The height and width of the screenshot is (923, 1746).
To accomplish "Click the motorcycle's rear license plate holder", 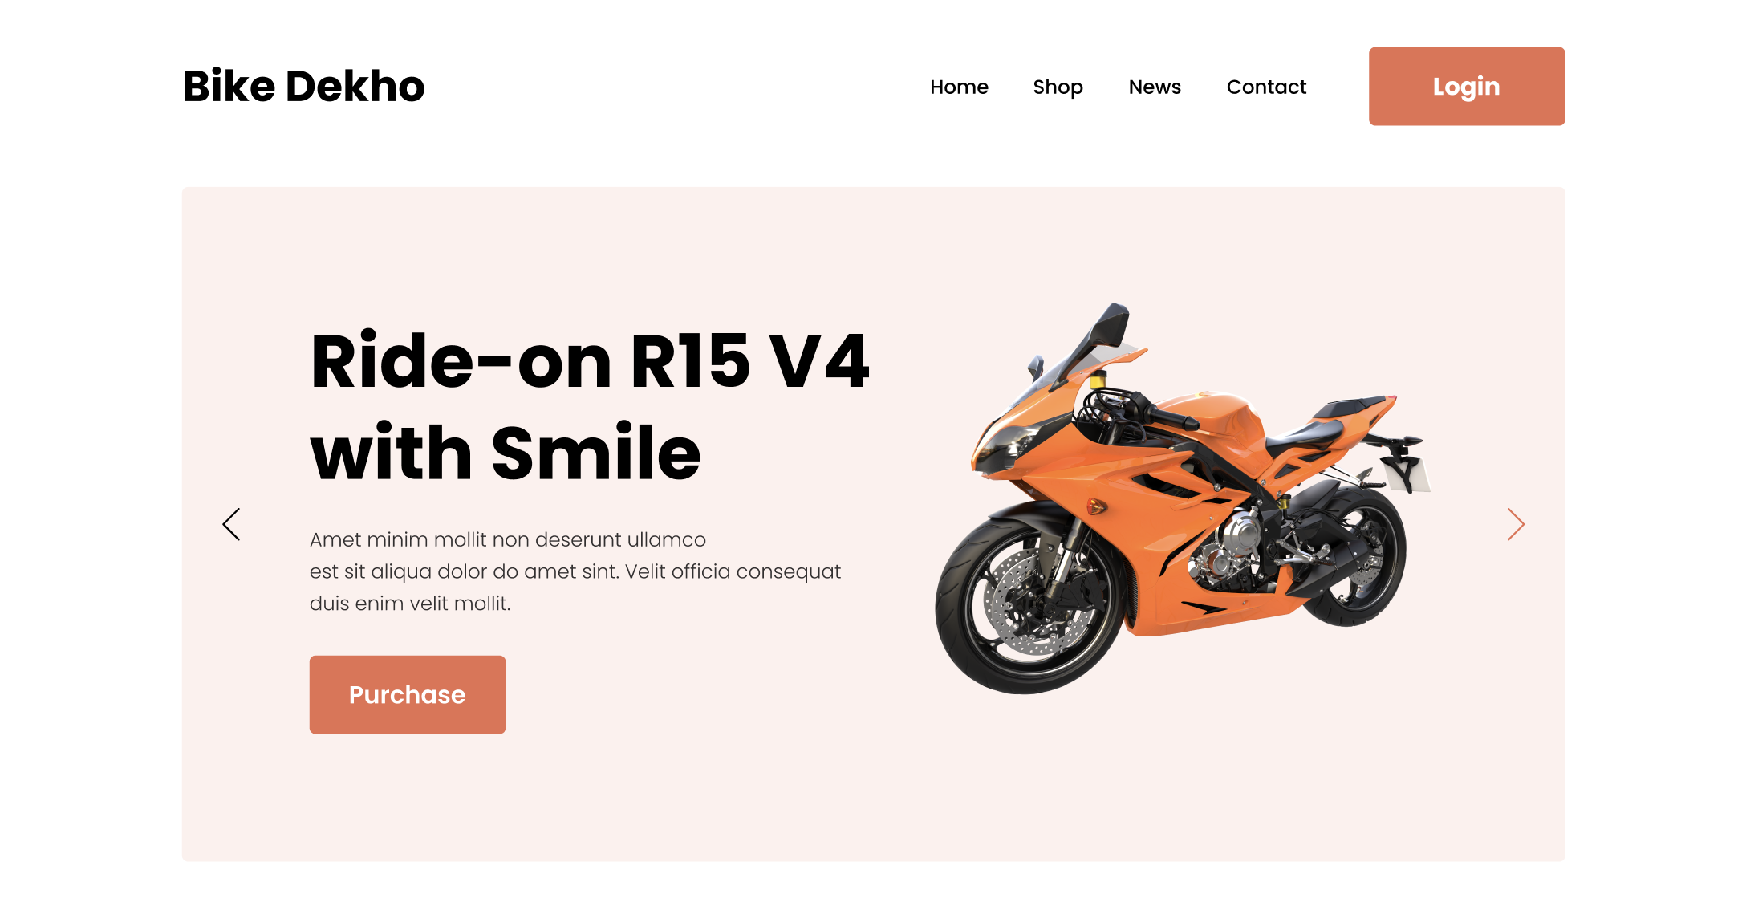I will tap(1406, 462).
